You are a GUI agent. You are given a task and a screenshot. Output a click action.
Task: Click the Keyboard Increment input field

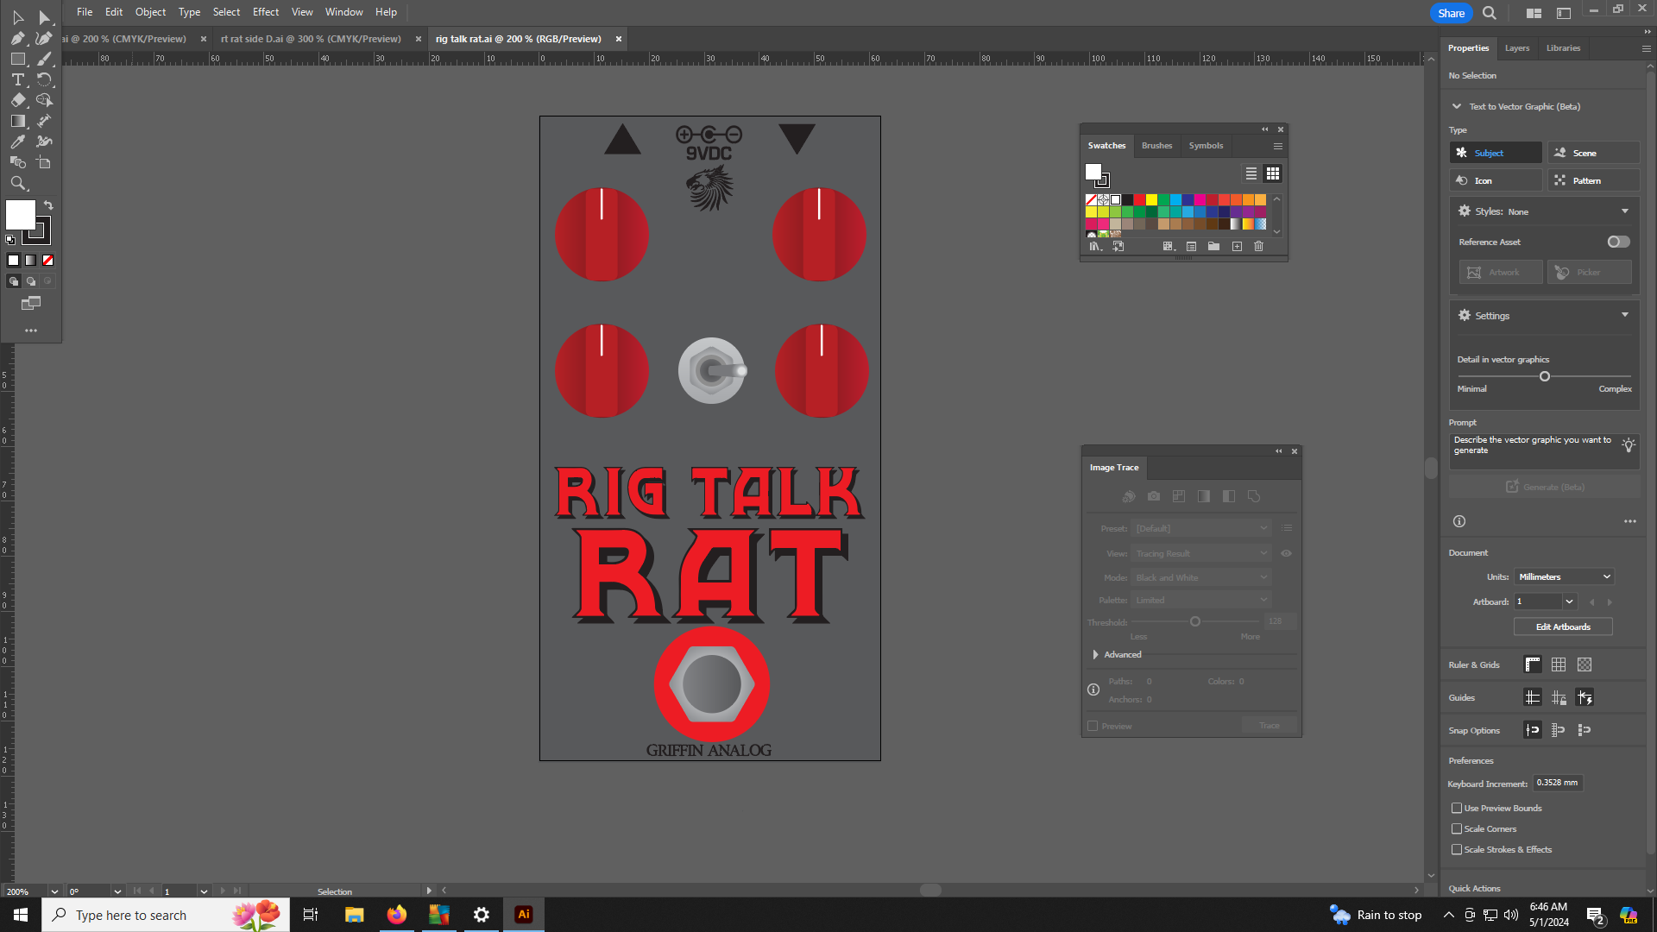[x=1557, y=783]
